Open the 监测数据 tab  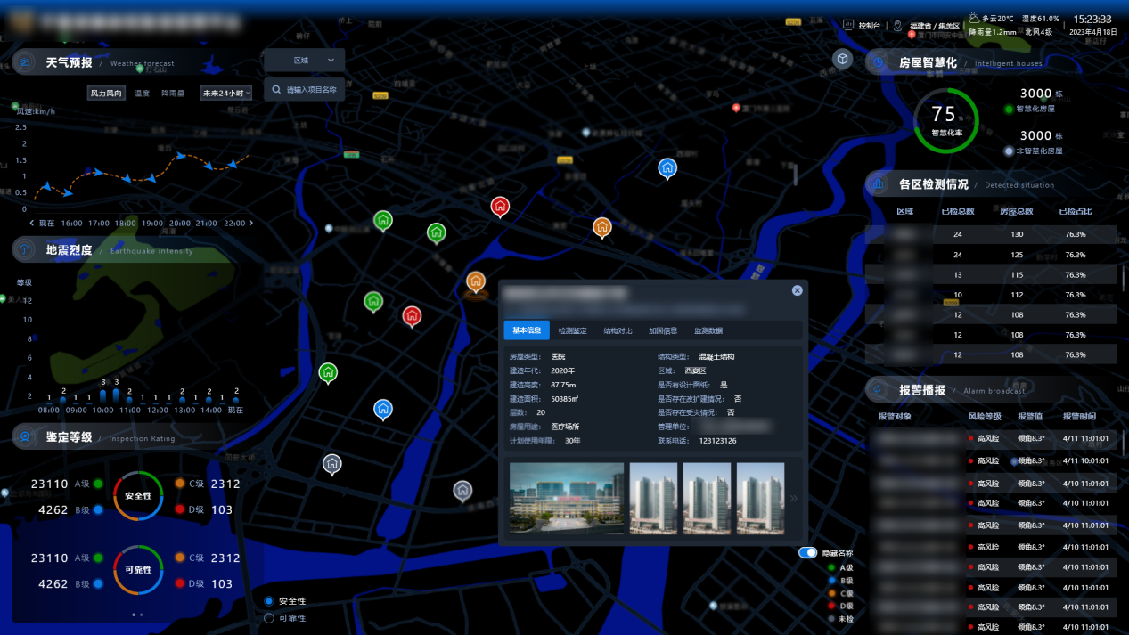click(x=708, y=330)
